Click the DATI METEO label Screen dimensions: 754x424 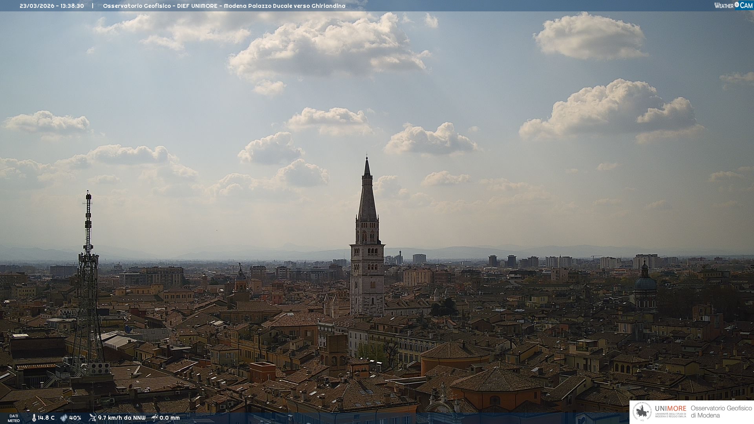(14, 418)
